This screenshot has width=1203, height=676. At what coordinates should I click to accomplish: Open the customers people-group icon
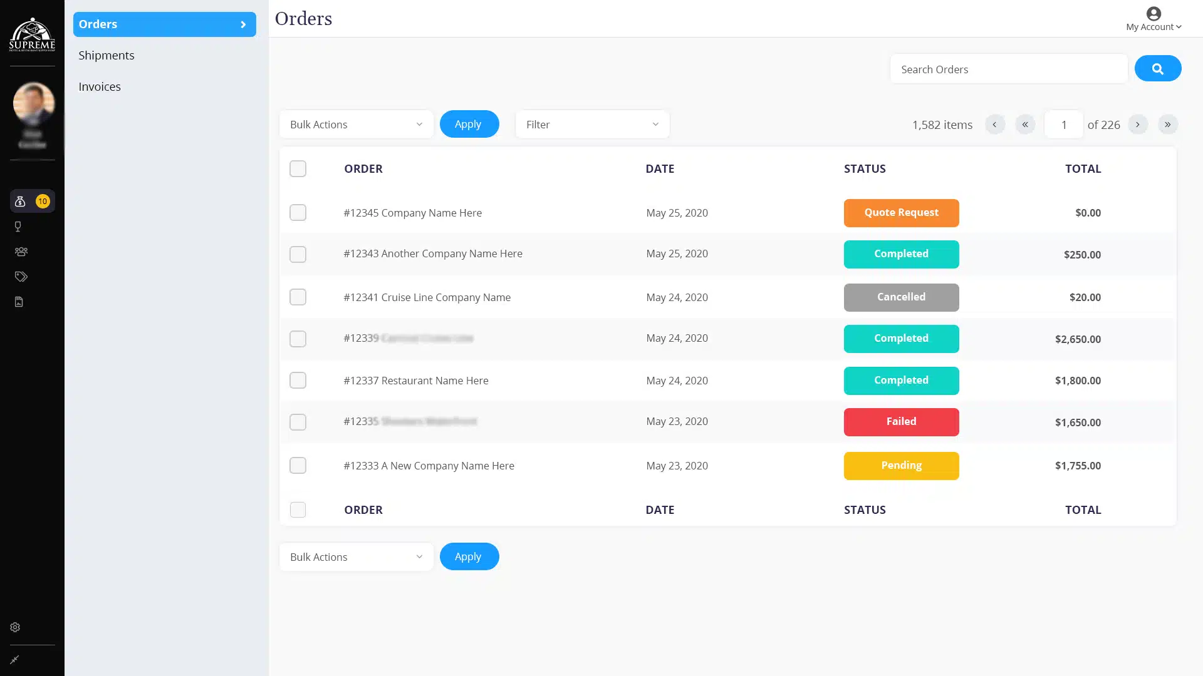(x=21, y=251)
